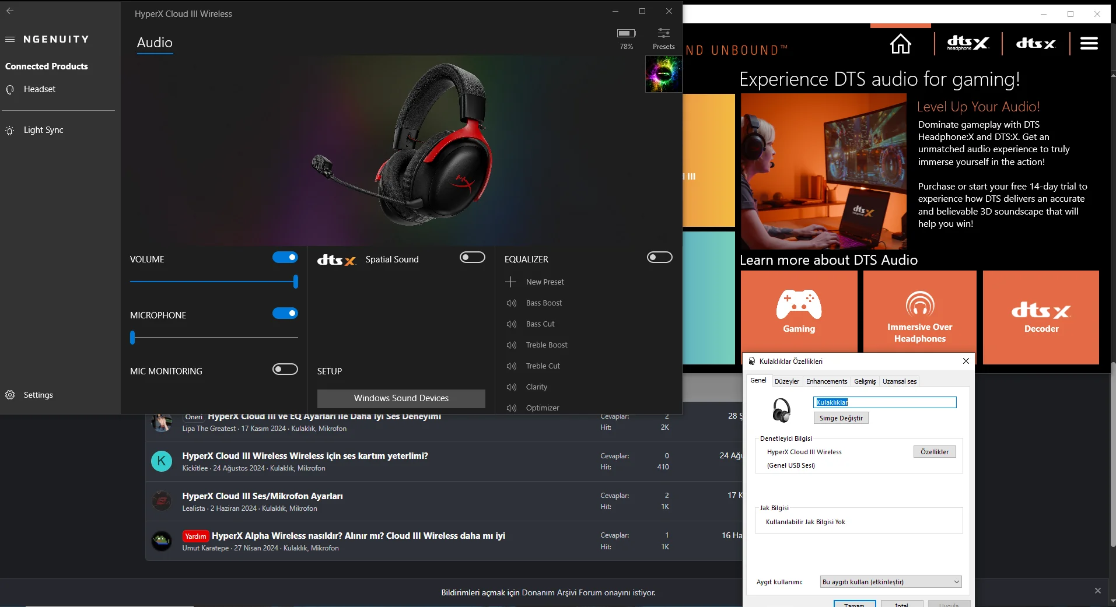1116x607 pixels.
Task: Click the Lipa The Greatest author name
Action: 209,429
